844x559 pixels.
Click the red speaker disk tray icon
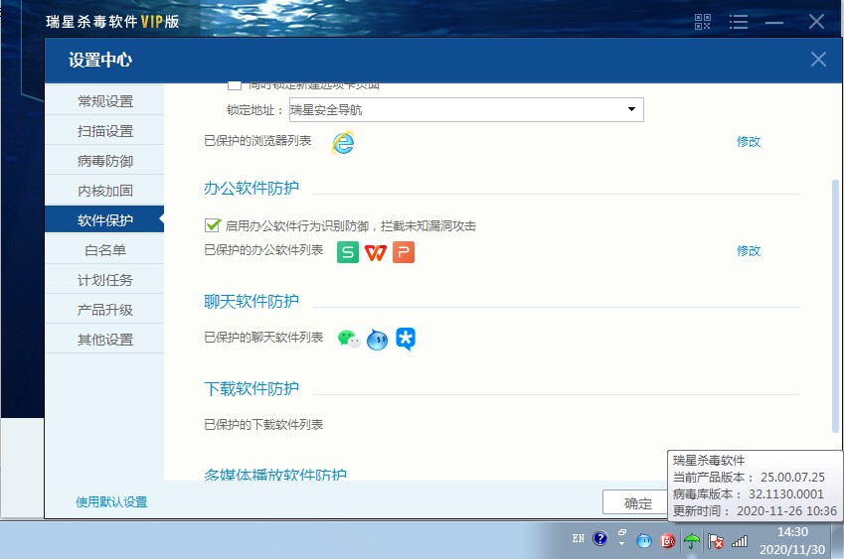(x=667, y=541)
